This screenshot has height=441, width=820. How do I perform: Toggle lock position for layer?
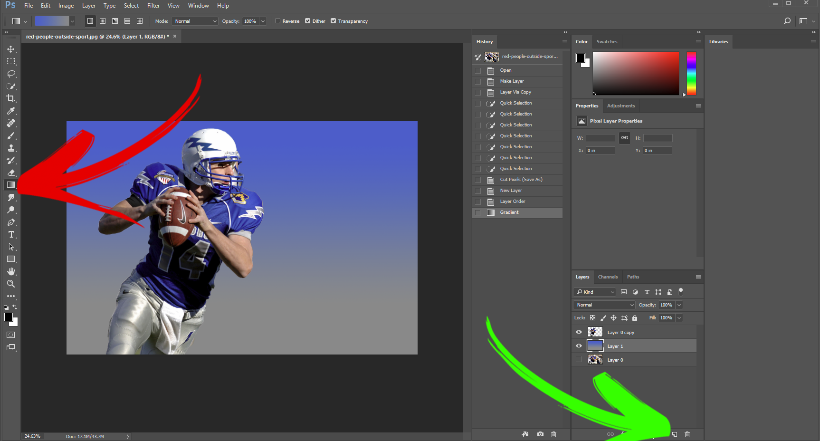coord(613,318)
